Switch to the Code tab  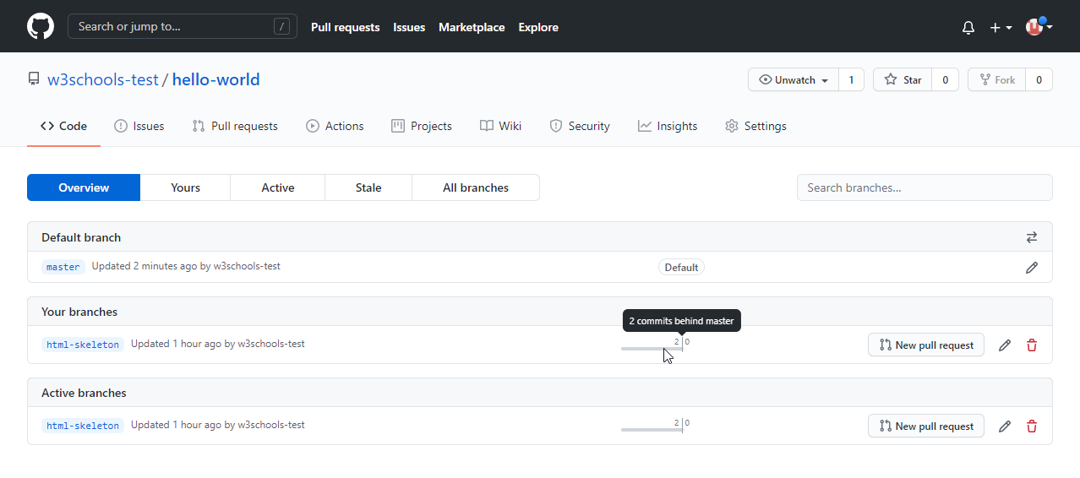click(63, 126)
